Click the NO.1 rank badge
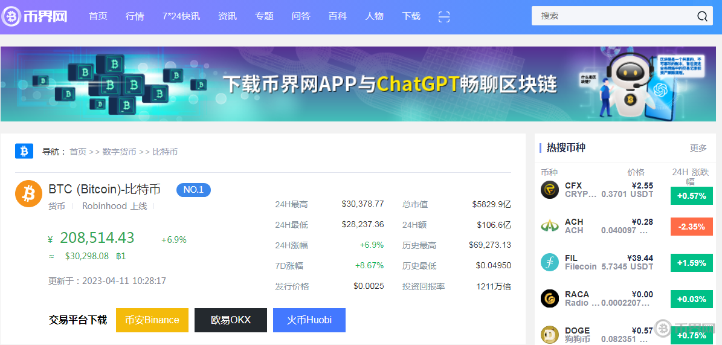Viewport: 722px width, 345px height. coord(193,190)
